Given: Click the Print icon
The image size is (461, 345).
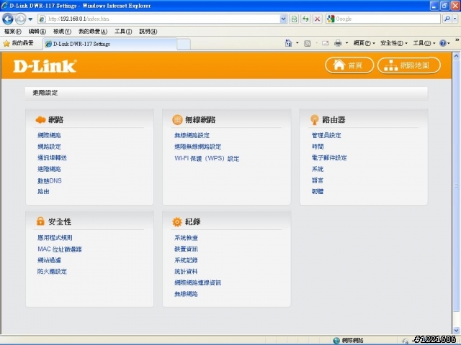Looking at the screenshot, I should point(338,43).
